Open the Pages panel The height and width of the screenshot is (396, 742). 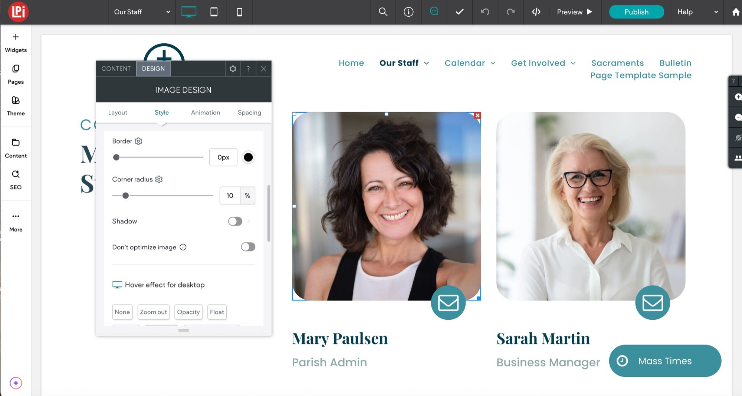click(x=16, y=74)
